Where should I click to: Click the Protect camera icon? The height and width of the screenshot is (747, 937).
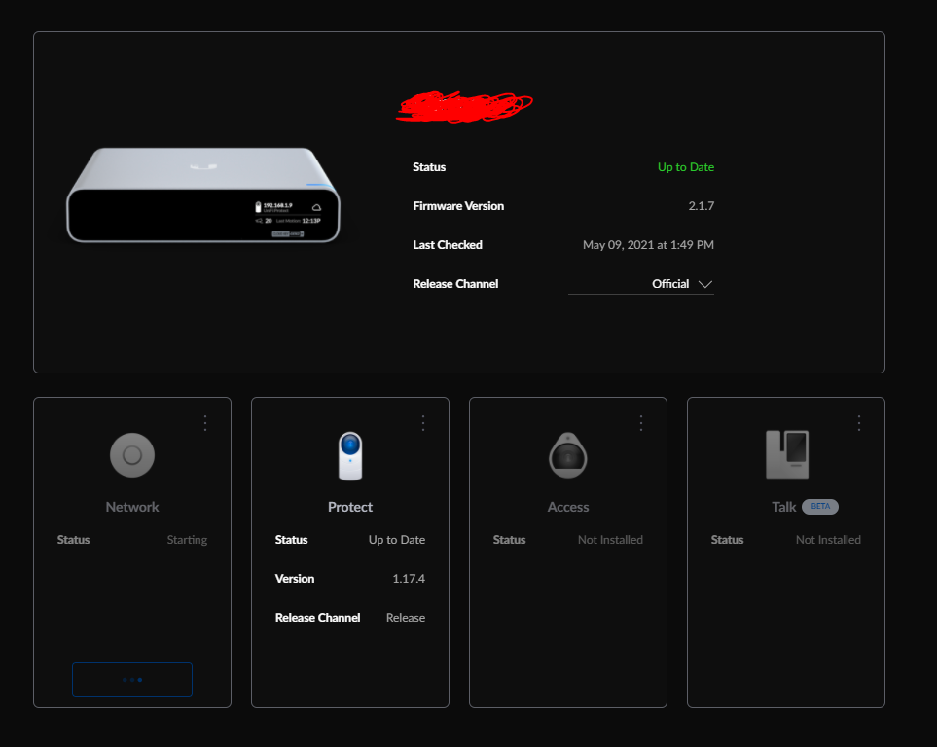point(350,455)
